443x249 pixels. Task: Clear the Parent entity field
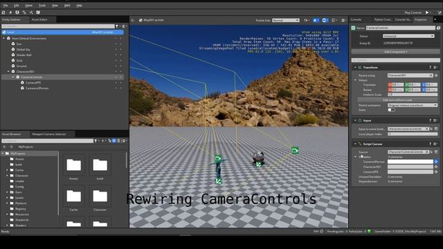(431, 75)
